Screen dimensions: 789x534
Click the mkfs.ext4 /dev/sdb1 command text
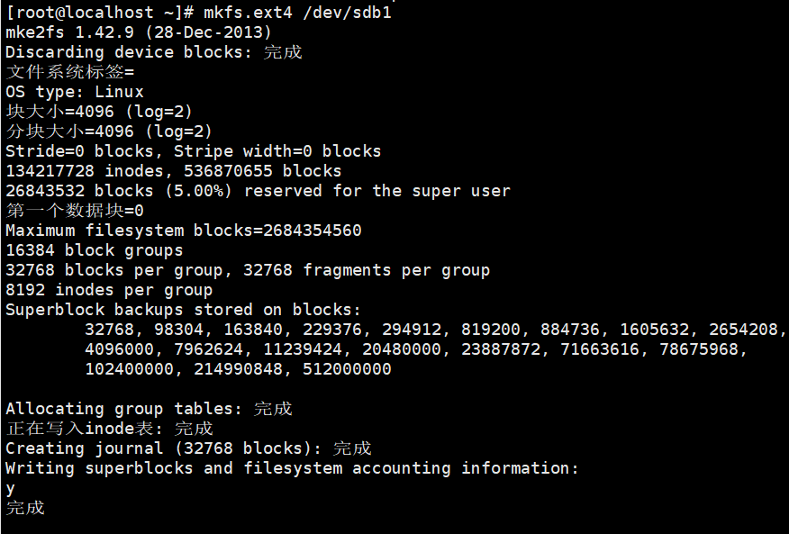pos(297,13)
